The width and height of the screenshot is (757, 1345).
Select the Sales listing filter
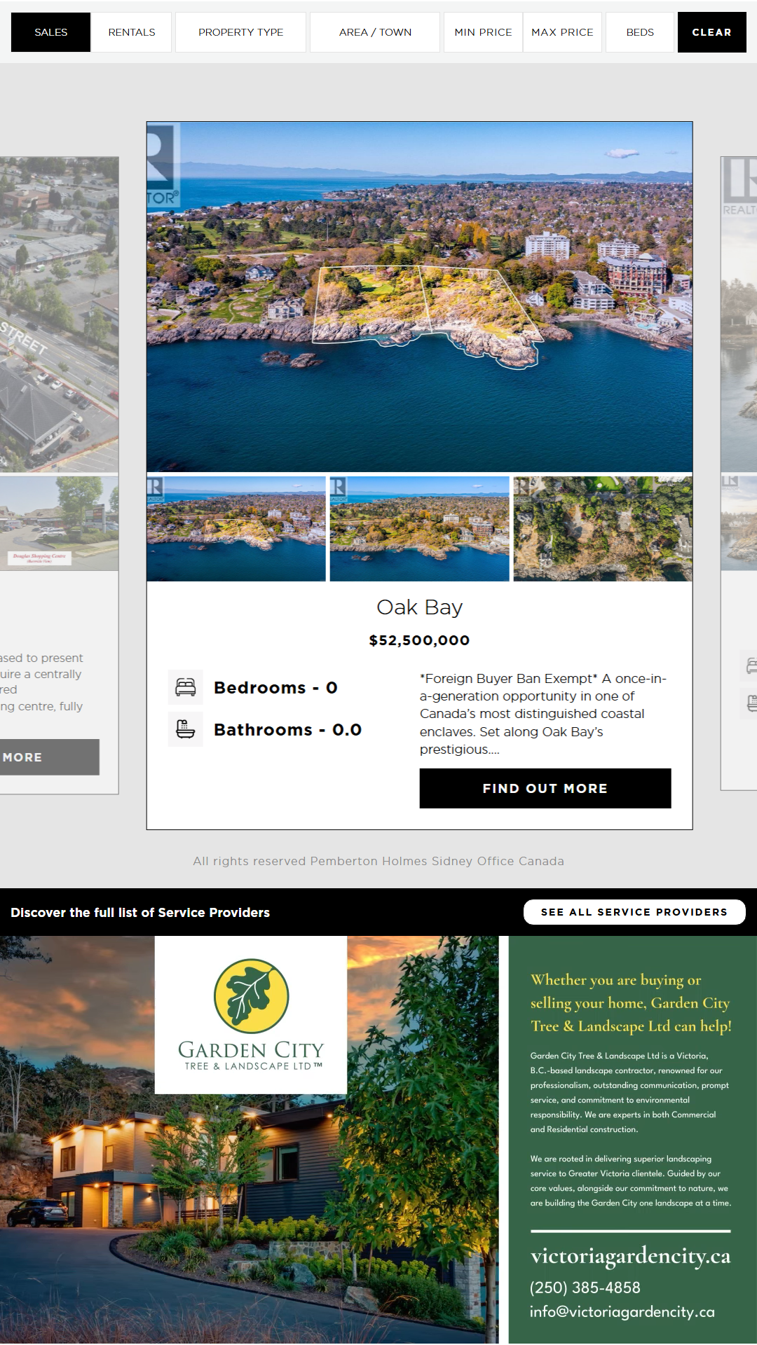click(x=50, y=32)
